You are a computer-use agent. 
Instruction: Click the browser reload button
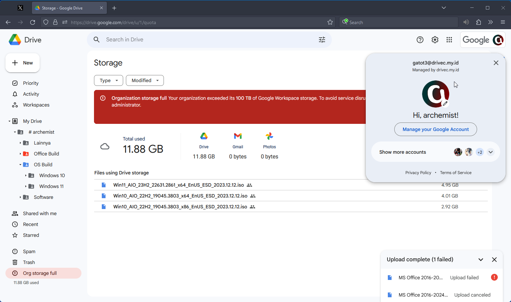(33, 22)
